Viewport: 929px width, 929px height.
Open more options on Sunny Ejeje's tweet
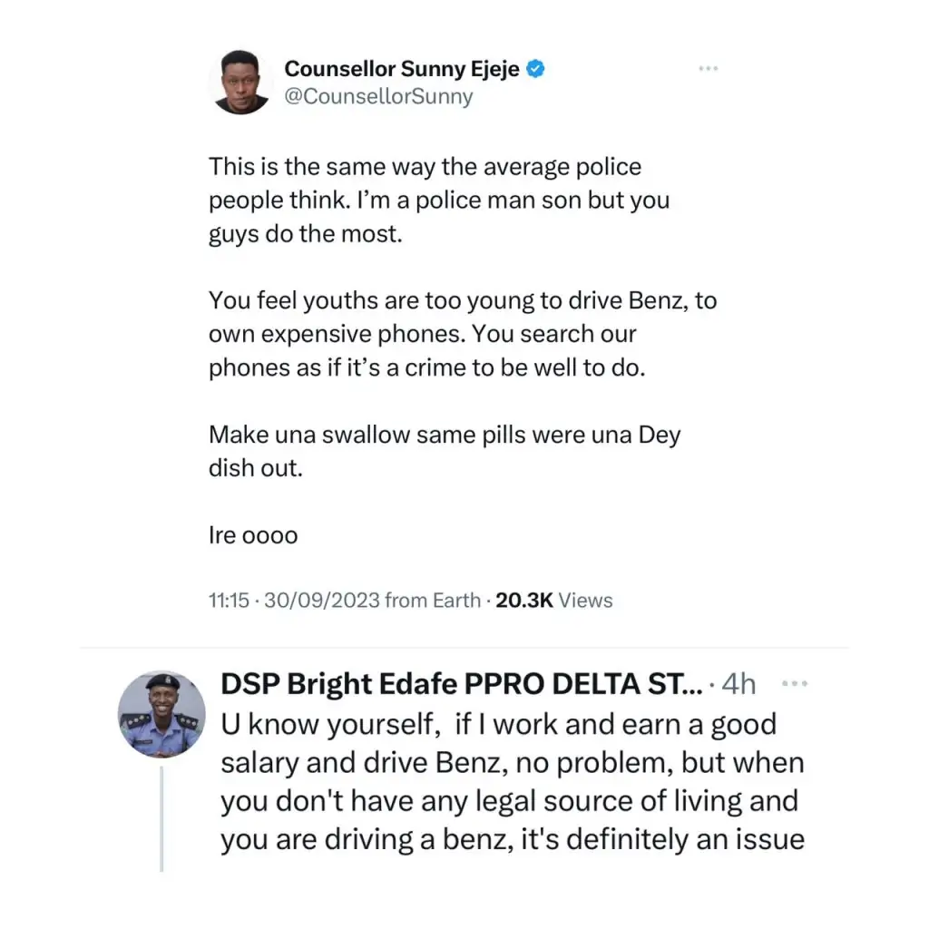[709, 69]
